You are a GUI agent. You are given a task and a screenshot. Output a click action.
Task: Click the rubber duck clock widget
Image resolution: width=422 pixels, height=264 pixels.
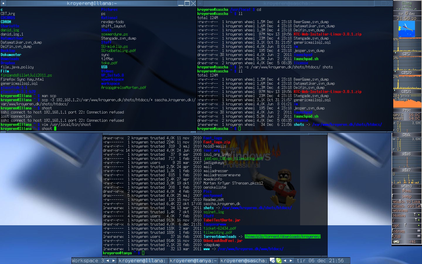click(406, 29)
